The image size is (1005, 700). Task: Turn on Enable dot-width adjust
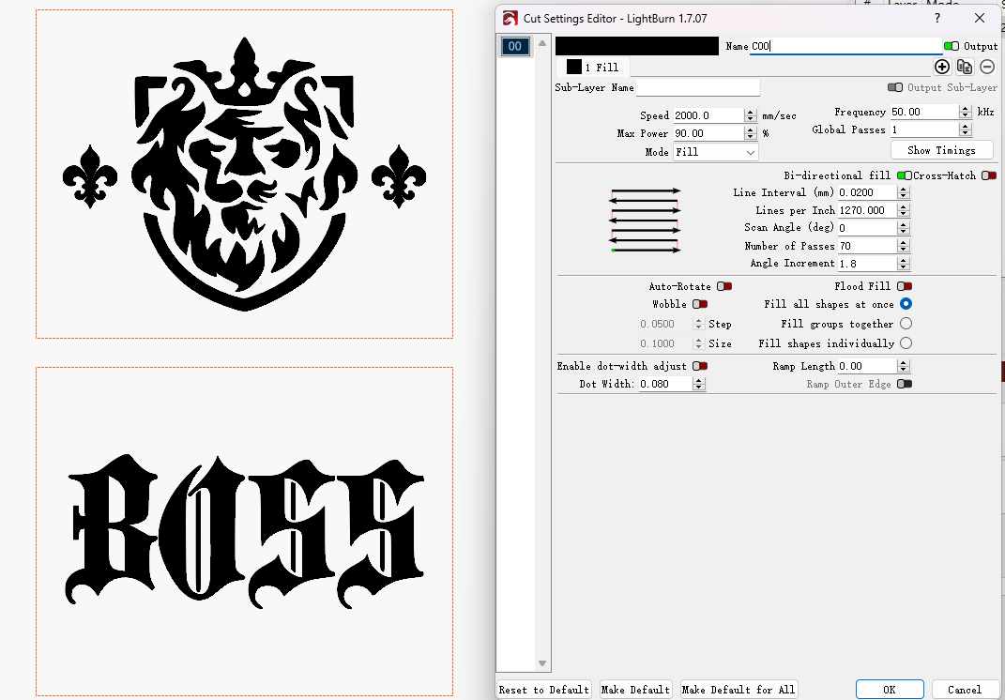[700, 366]
